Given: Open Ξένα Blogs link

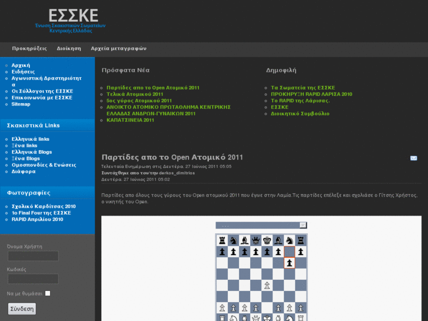Looking at the screenshot, I should (26, 158).
